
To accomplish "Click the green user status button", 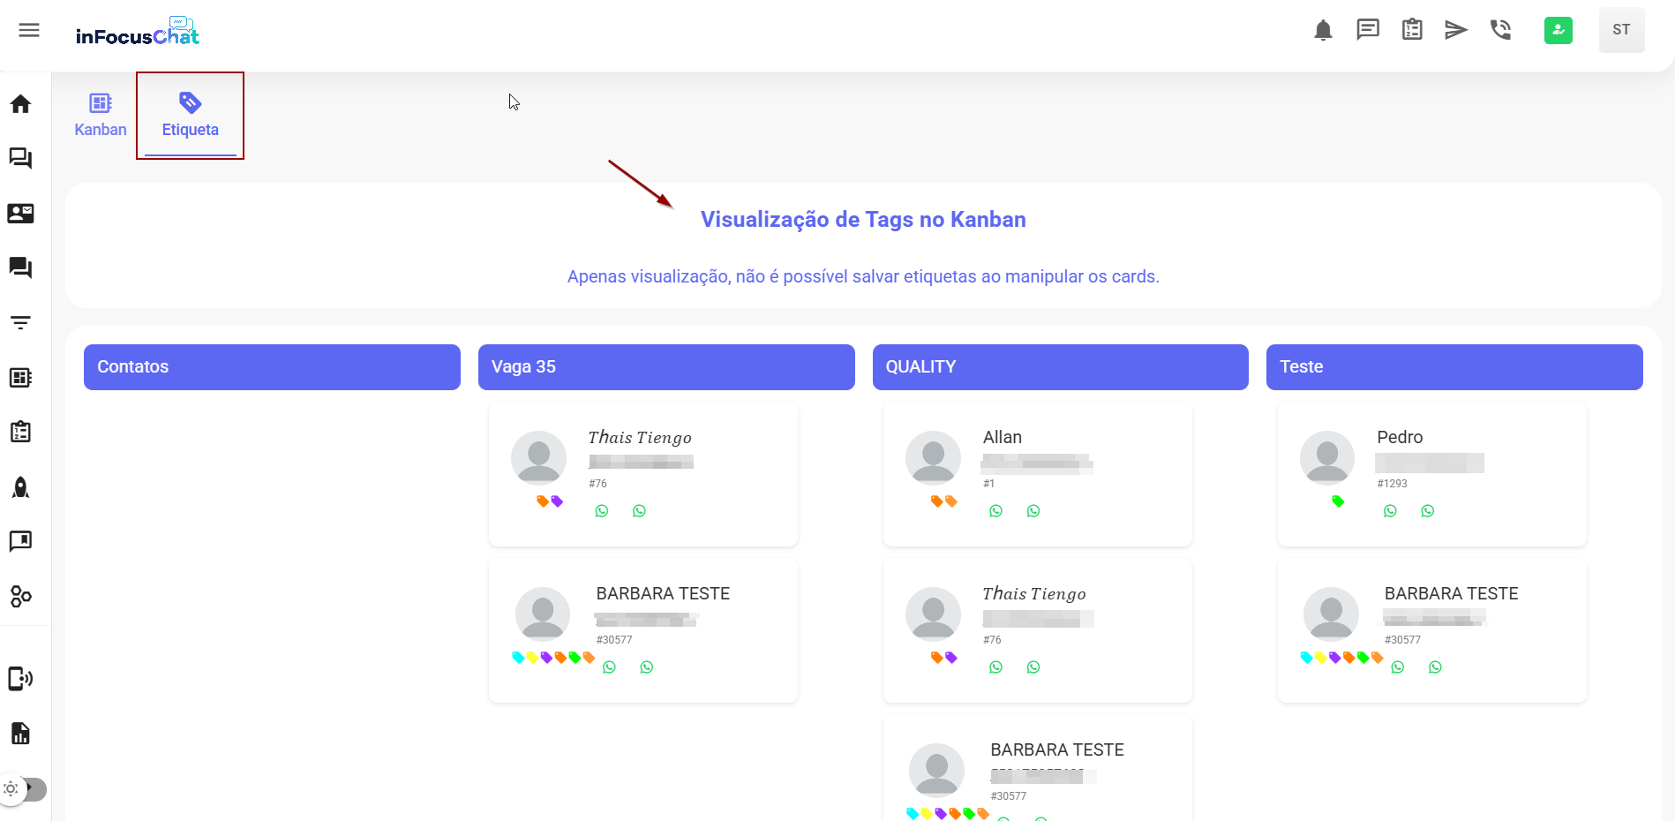I will pyautogui.click(x=1558, y=30).
